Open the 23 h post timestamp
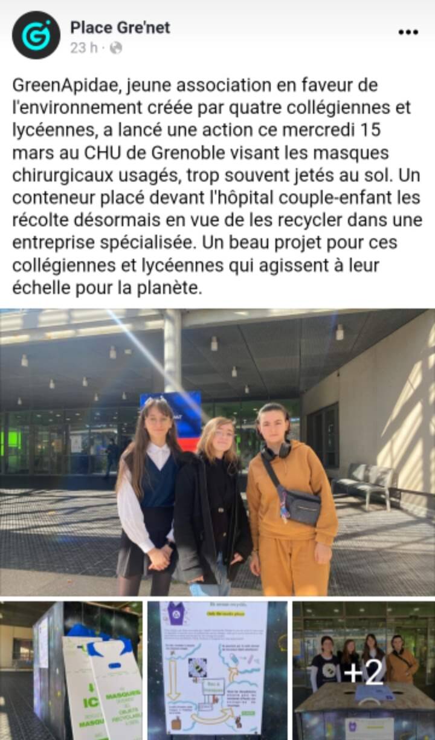The image size is (435, 740). tap(83, 48)
